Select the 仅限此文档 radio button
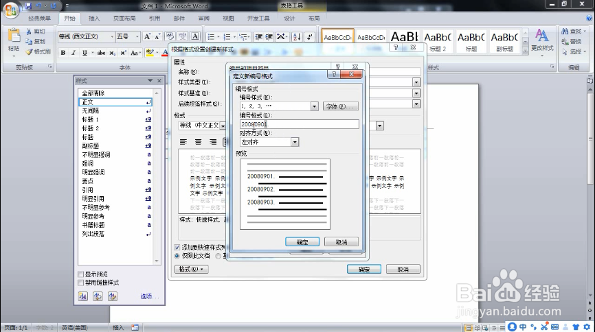The height and width of the screenshot is (332, 595). tap(177, 256)
